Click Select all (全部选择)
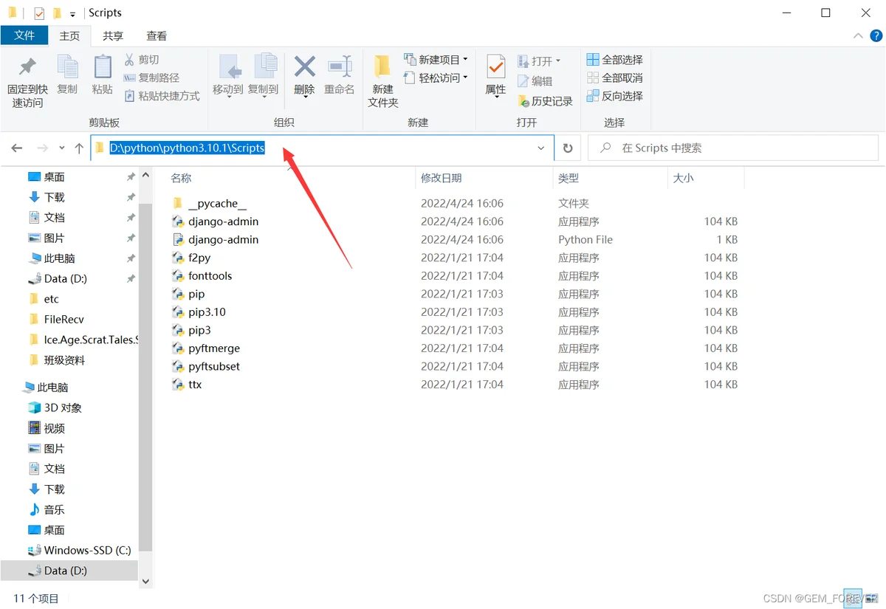The height and width of the screenshot is (609, 886). 615,60
